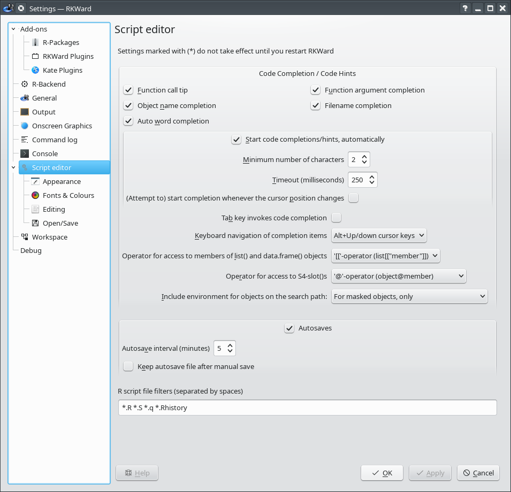
Task: Click the Script editor icon in the sidebar
Action: tap(25, 167)
